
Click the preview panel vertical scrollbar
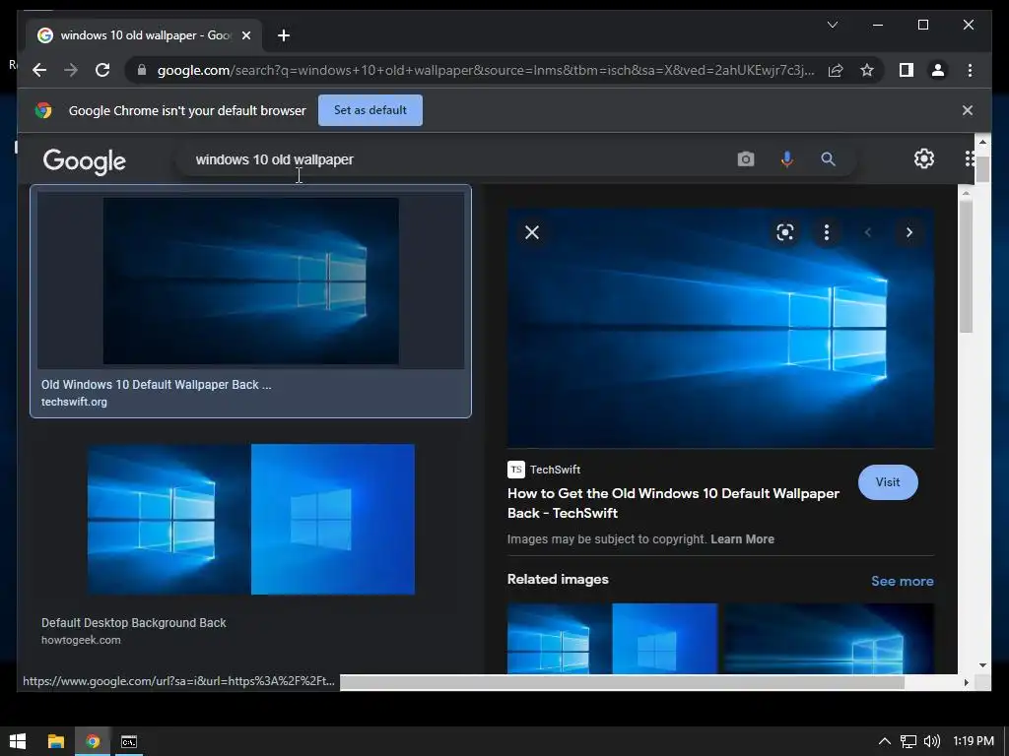pyautogui.click(x=966, y=266)
